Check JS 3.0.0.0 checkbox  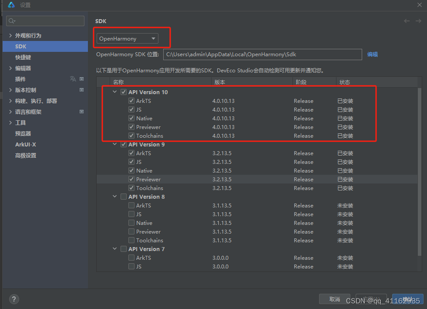click(131, 266)
